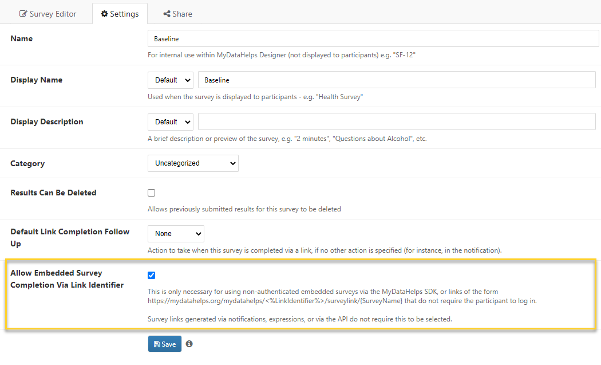Expand the Category dropdown showing Uncategorized

(x=193, y=163)
